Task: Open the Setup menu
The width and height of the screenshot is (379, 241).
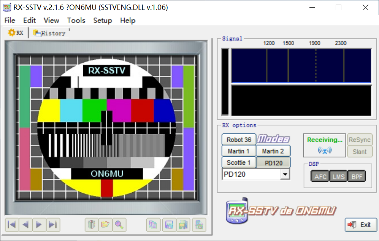Action: point(103,20)
